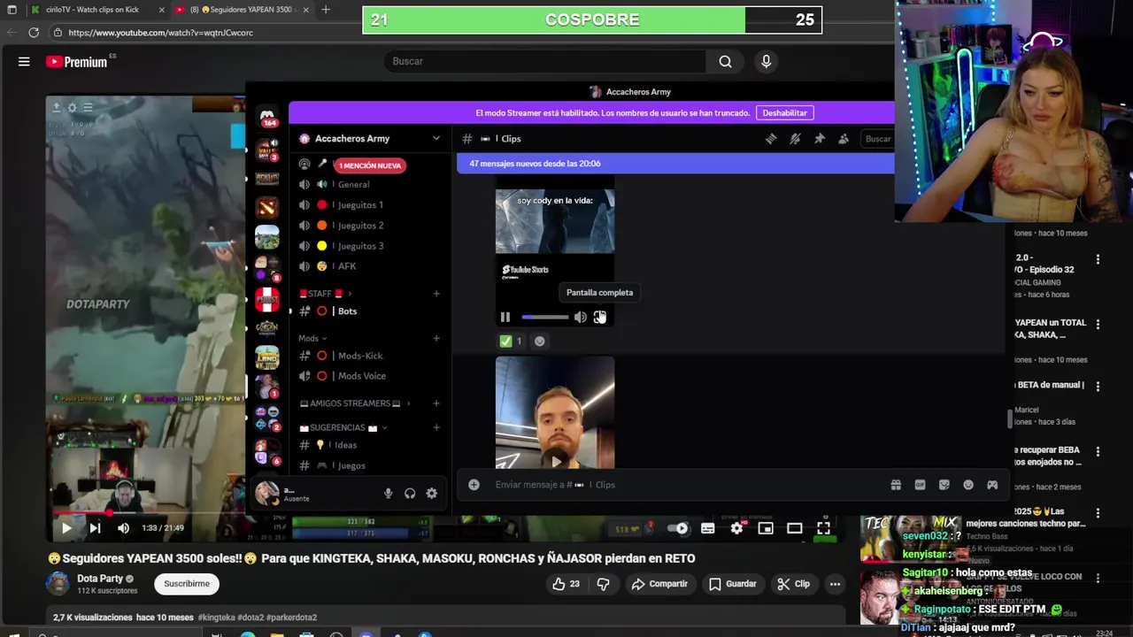Focus the YouTube Buscar search field
This screenshot has height=637, width=1133.
point(545,61)
